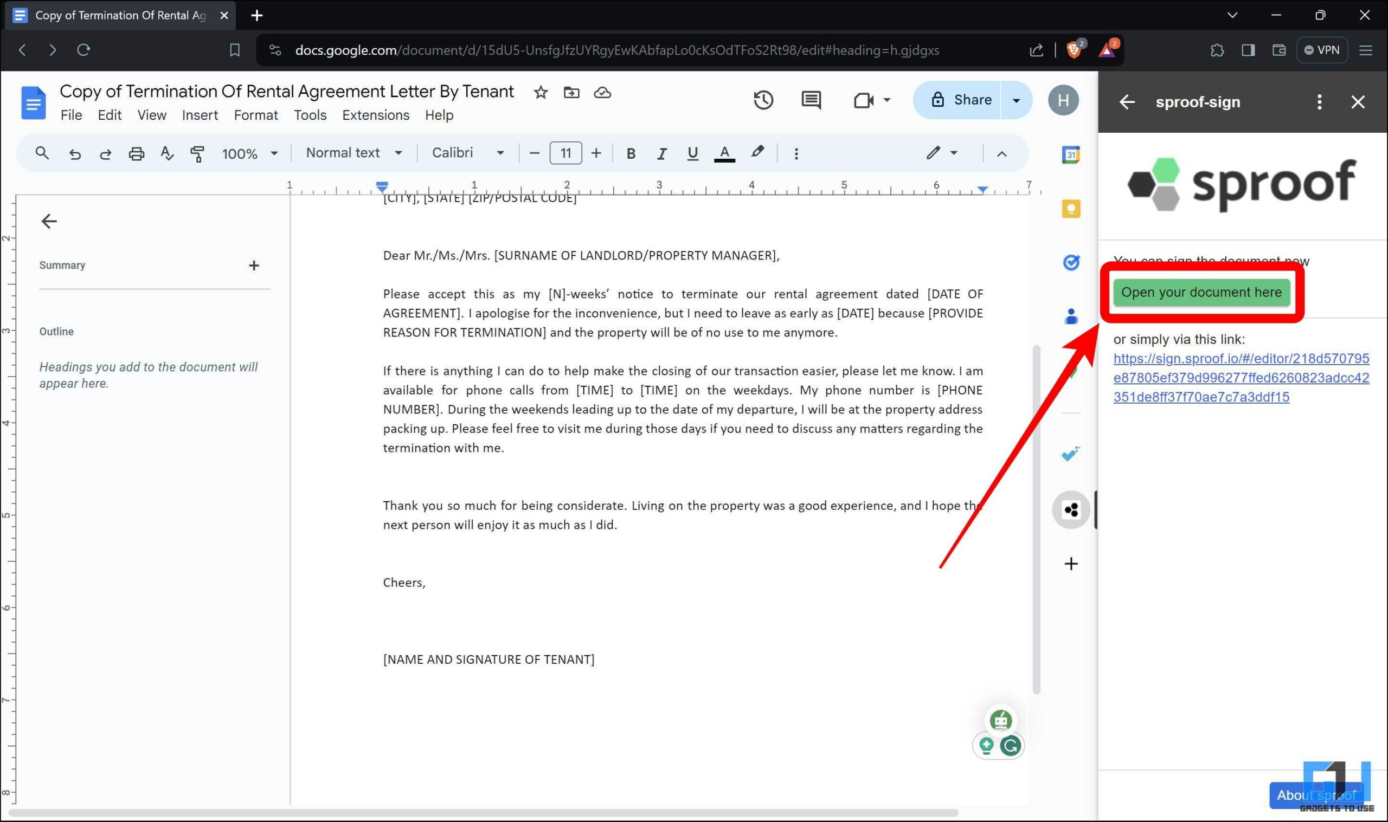Open Grammarly widget in document
Screen dimensions: 1388x822
[1010, 746]
